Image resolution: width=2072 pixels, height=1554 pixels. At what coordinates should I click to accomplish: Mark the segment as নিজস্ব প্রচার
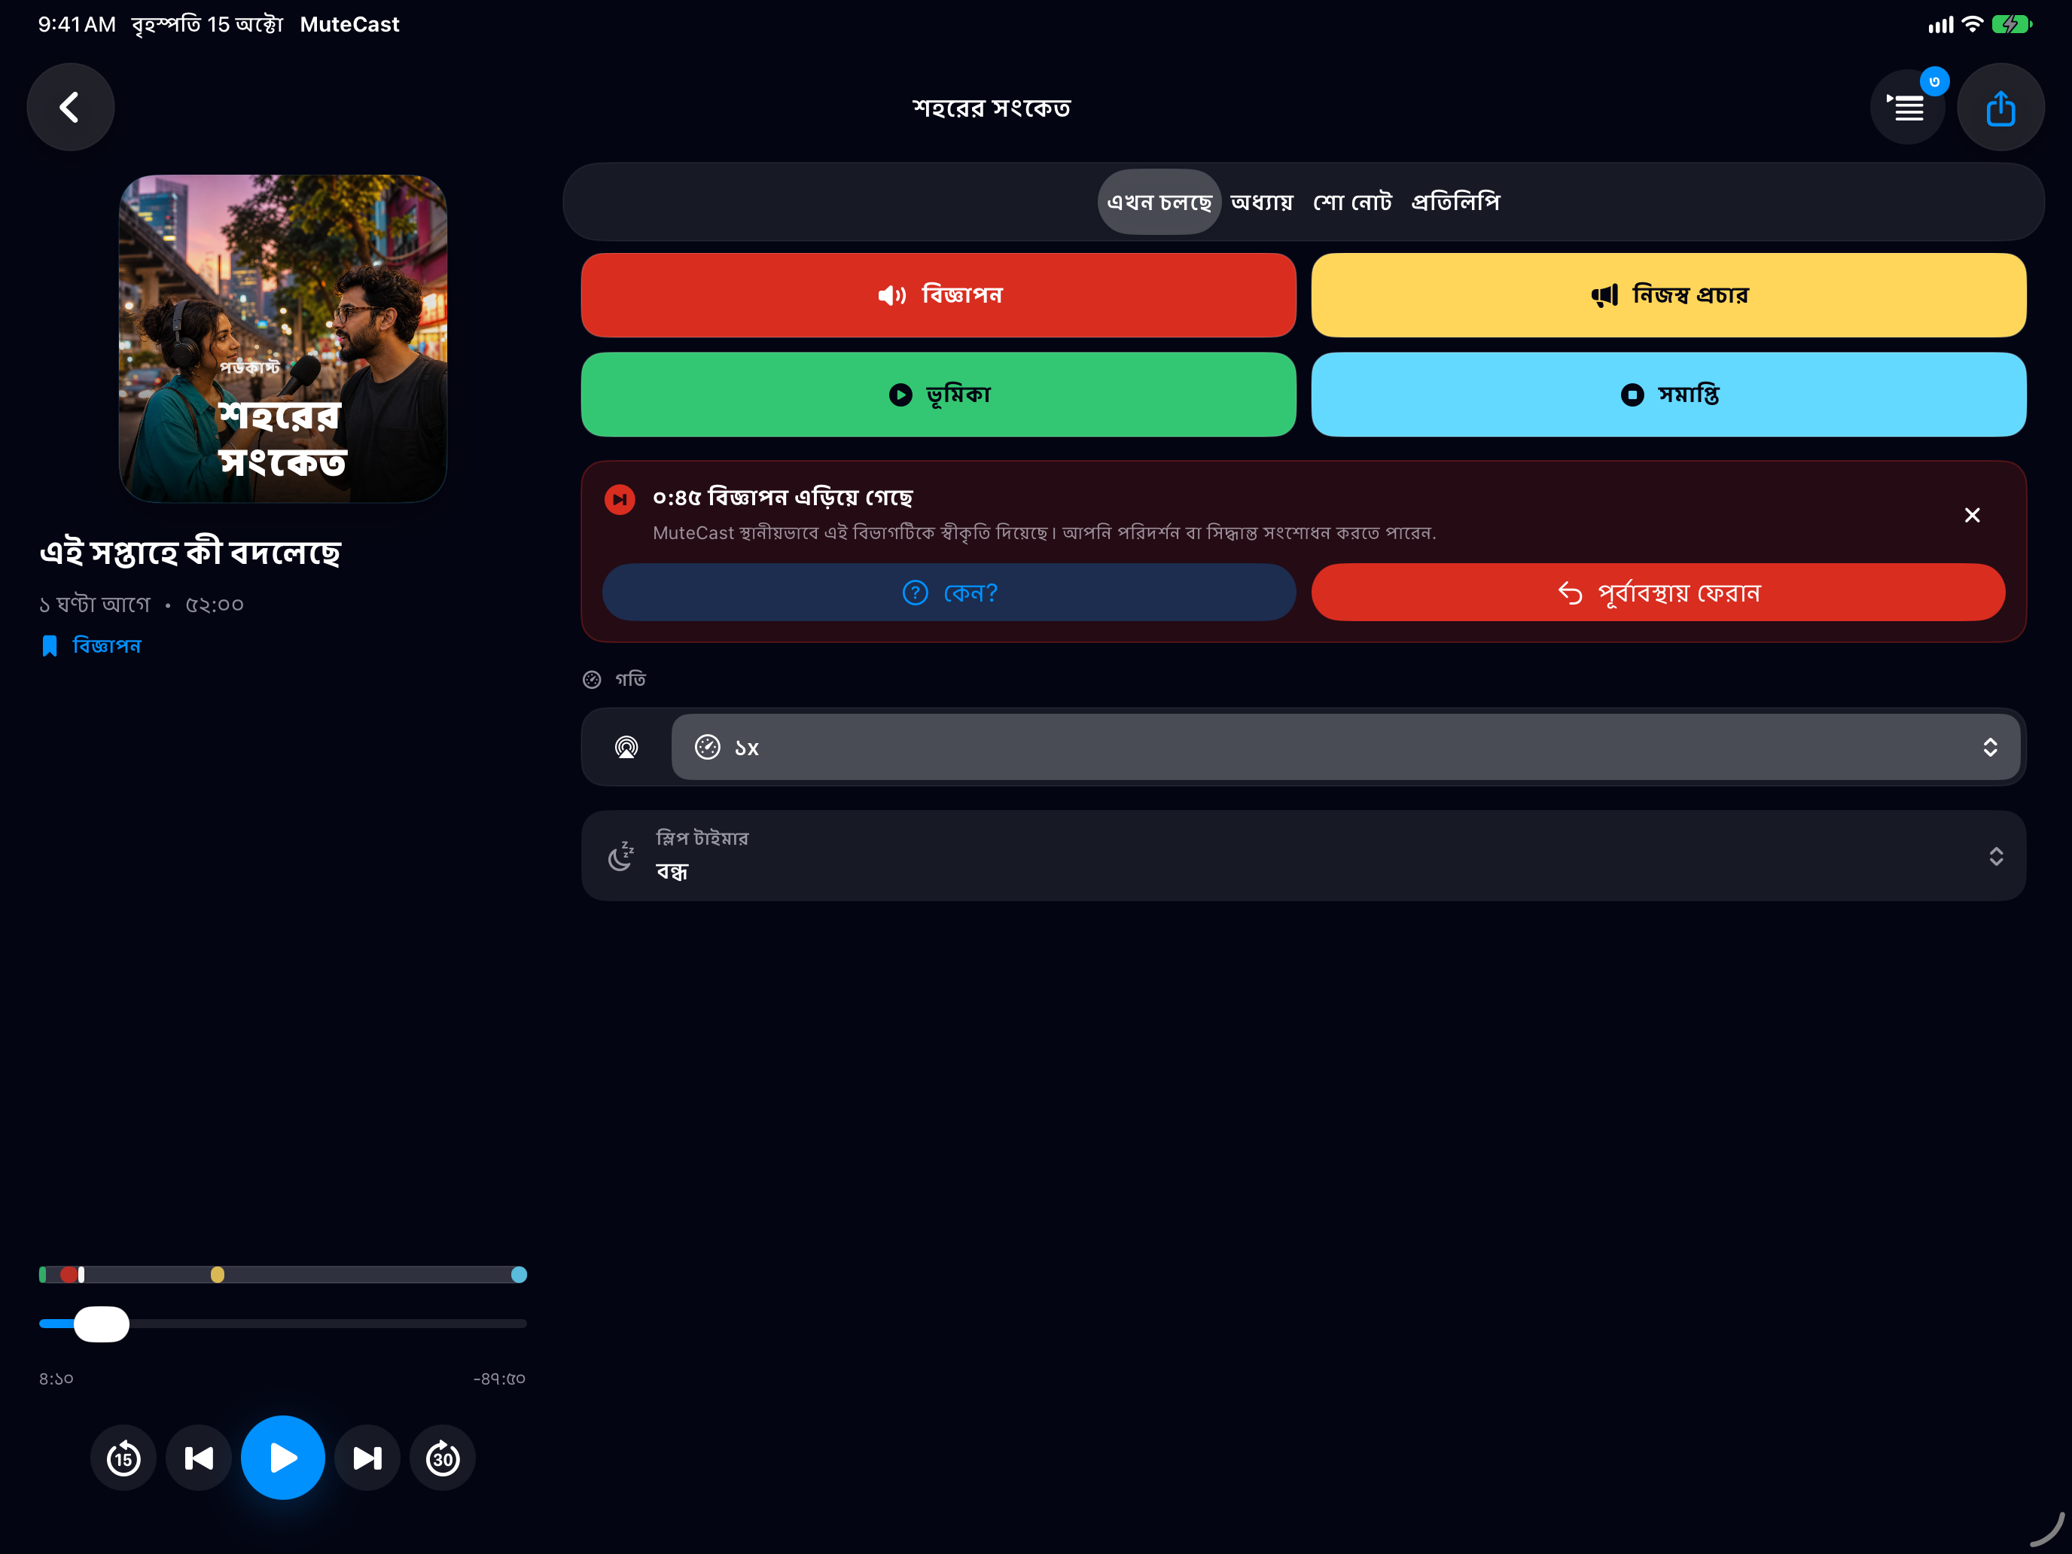[1668, 295]
